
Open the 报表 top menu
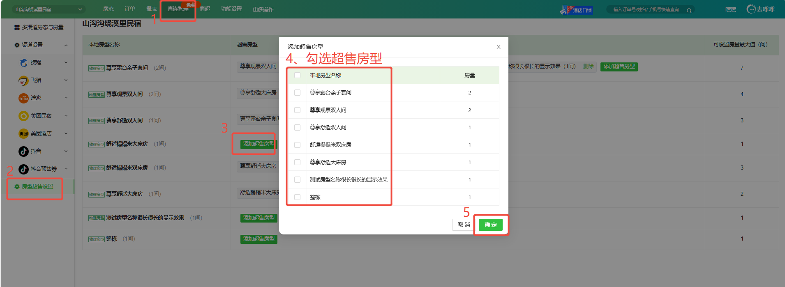click(151, 9)
